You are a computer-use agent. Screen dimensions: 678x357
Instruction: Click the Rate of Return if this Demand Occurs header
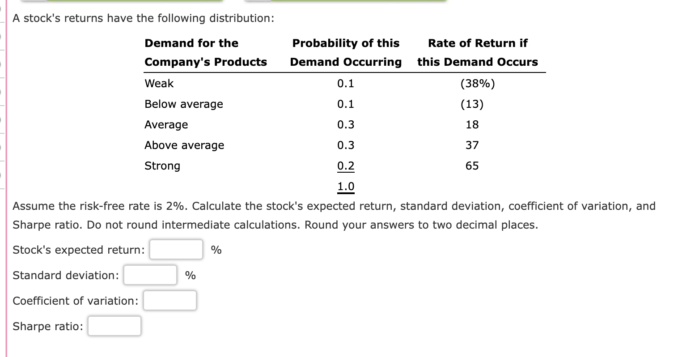[x=478, y=52]
